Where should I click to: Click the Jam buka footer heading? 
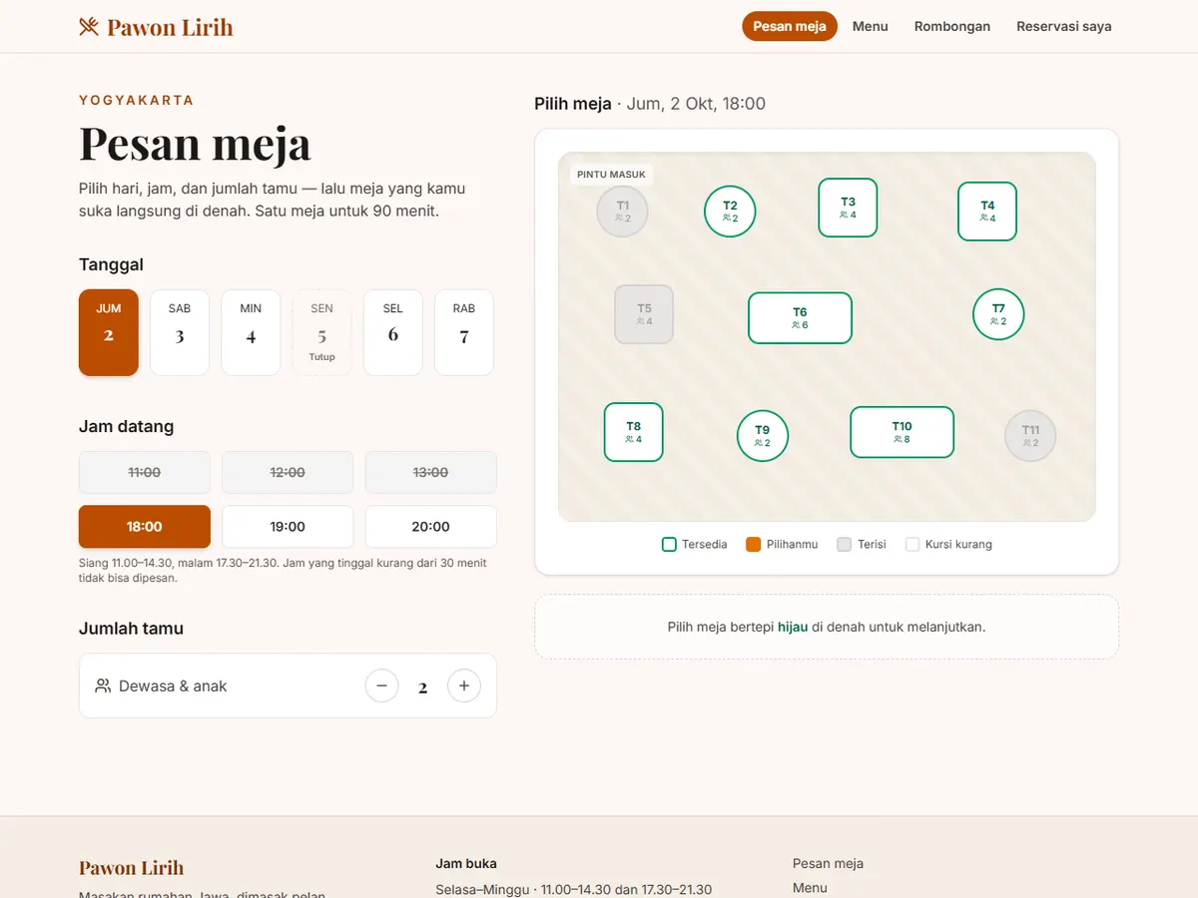[x=466, y=863]
